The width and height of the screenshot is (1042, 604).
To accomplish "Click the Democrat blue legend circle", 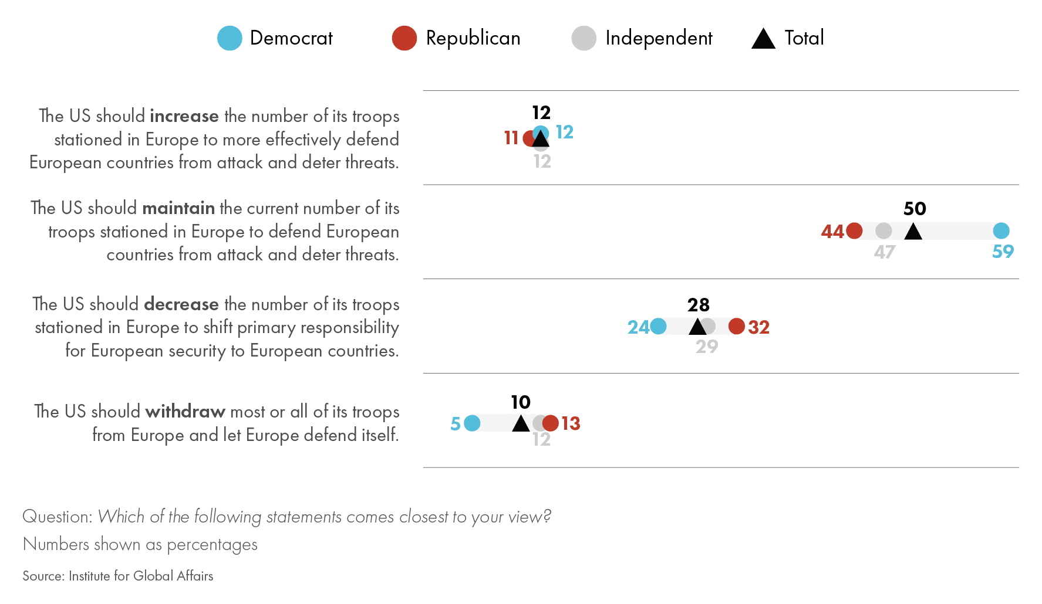I will click(x=230, y=38).
